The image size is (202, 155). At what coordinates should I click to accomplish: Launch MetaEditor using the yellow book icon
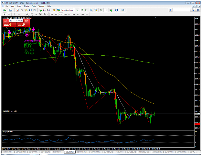click(x=54, y=10)
